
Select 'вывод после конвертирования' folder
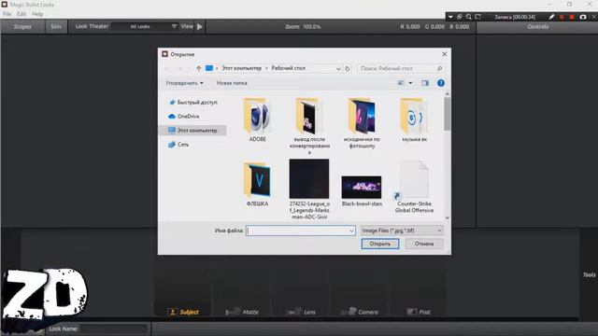click(309, 125)
